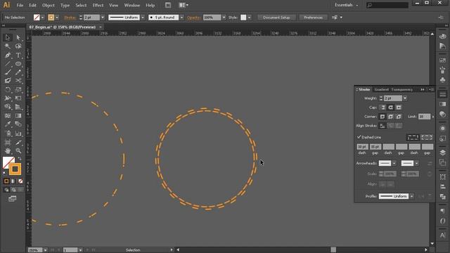This screenshot has width=450, height=253.
Task: Toggle align dashes to corners option
Action: (427, 137)
